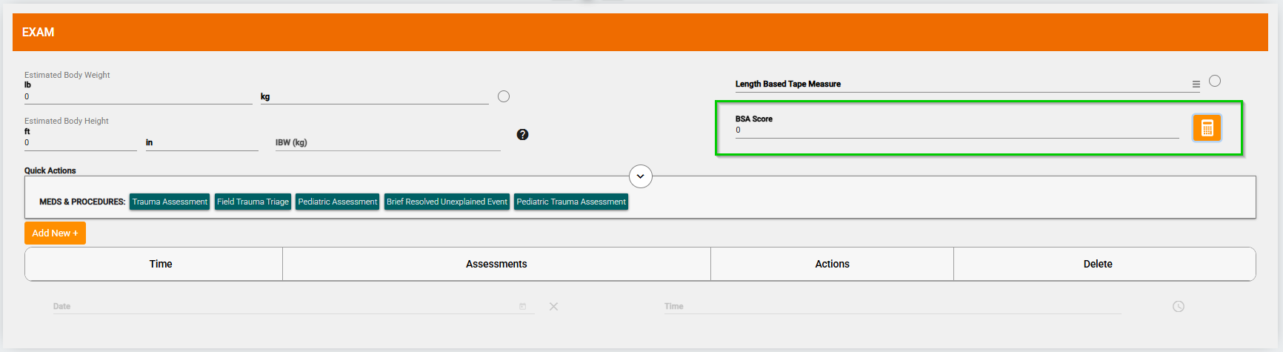Select Pediatric Assessment quick action
This screenshot has width=1283, height=352.
click(x=337, y=202)
